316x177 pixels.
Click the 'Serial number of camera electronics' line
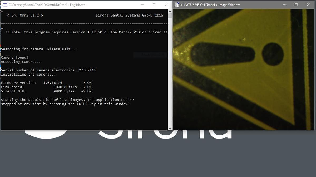pyautogui.click(x=48, y=70)
